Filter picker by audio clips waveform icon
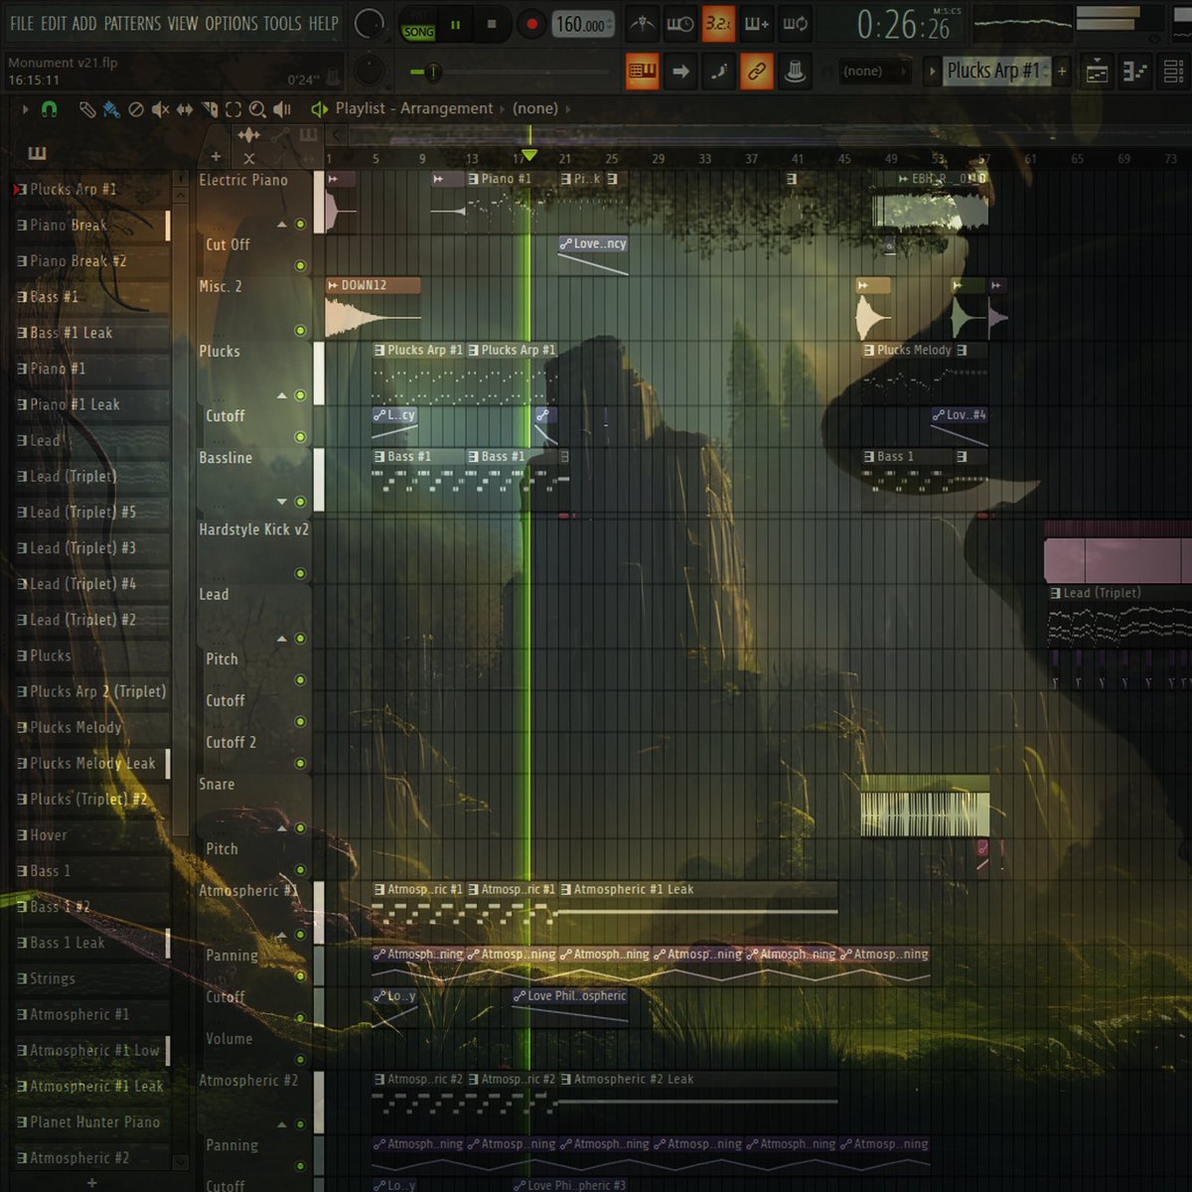 [248, 134]
